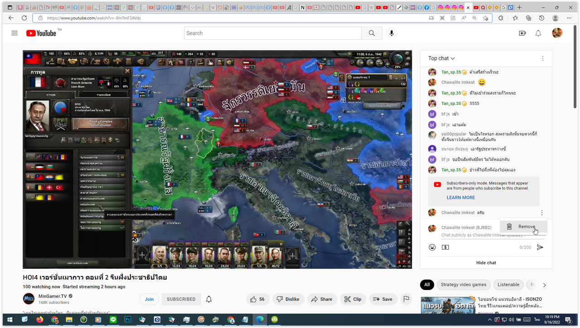Expand the Top chat dropdown
This screenshot has width=580, height=328.
[x=441, y=58]
